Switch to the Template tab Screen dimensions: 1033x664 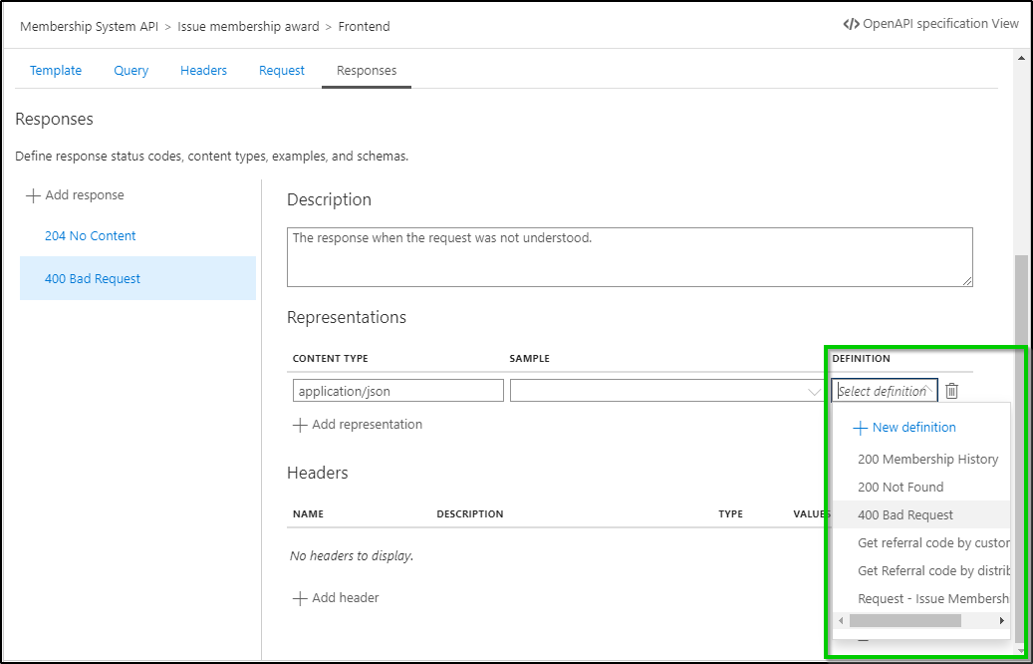coord(56,70)
